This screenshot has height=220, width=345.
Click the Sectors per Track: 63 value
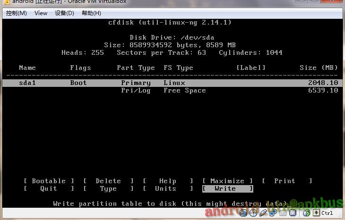[161, 53]
